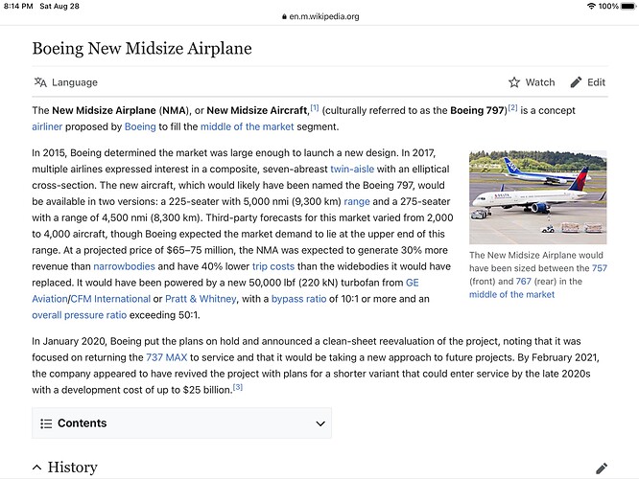Open 'middle of the market' link in intro
This screenshot has width=639, height=479.
247,126
